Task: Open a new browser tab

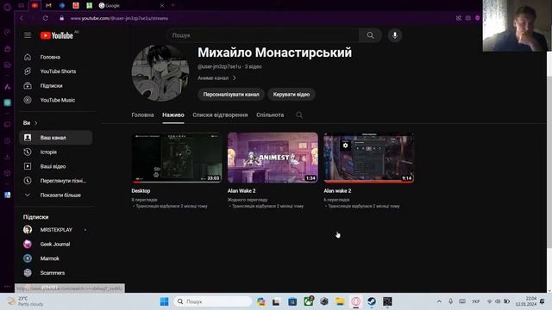Action: coord(172,5)
